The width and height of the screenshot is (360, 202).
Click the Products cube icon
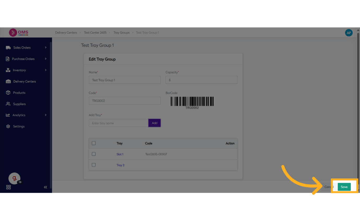coord(8,93)
